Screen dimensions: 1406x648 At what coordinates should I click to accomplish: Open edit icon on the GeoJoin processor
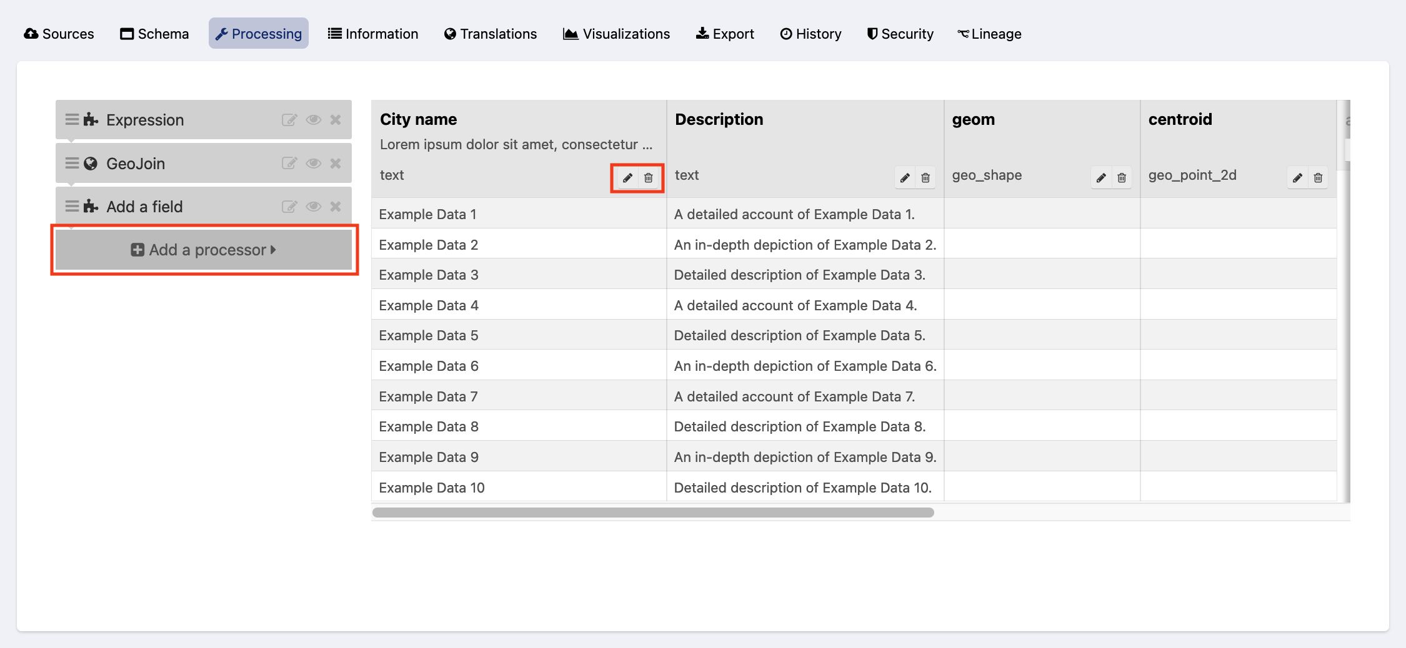click(289, 164)
